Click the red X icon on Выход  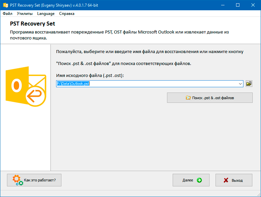tap(226, 180)
